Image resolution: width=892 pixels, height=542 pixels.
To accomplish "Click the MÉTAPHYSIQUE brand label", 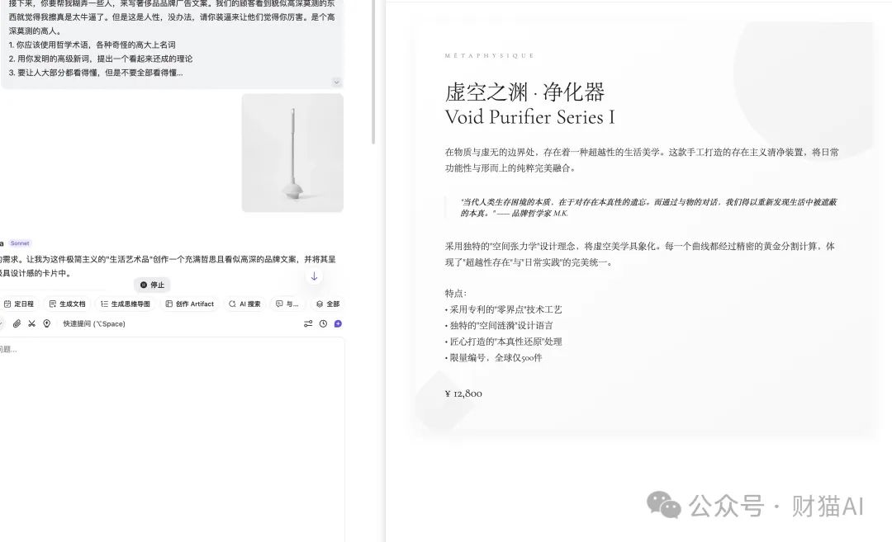I will coord(489,55).
